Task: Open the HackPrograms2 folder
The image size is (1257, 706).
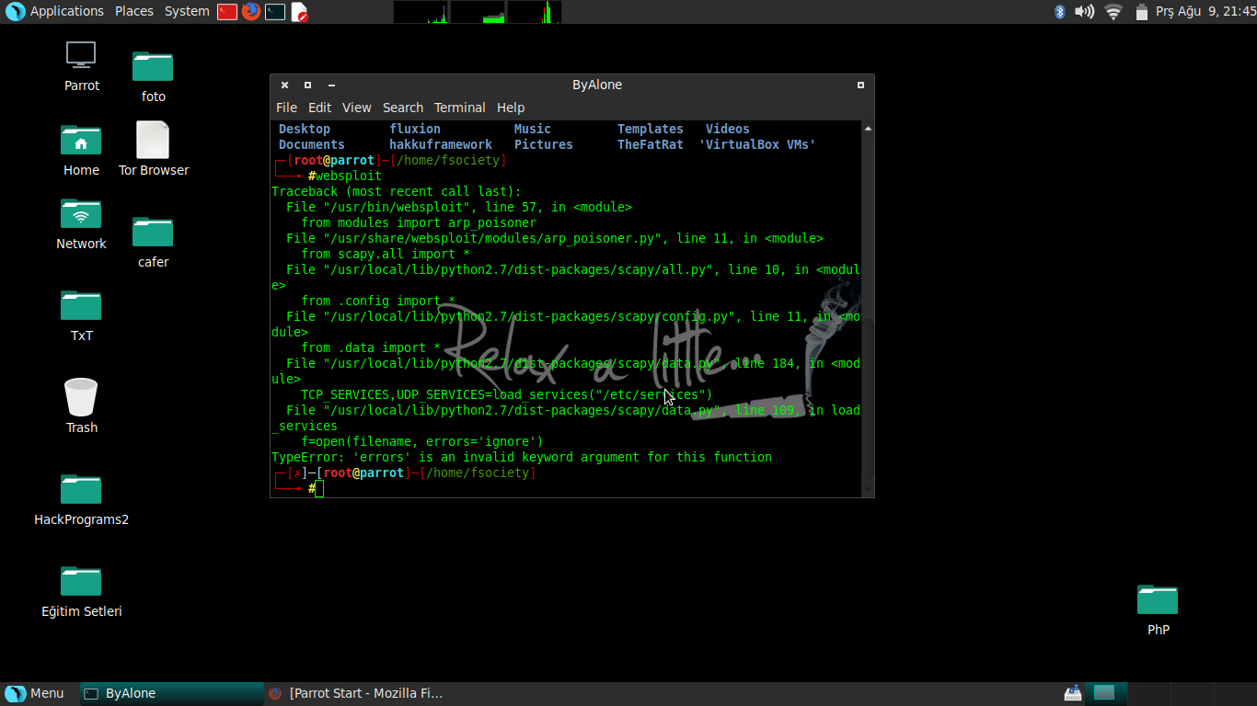Action: (x=81, y=500)
